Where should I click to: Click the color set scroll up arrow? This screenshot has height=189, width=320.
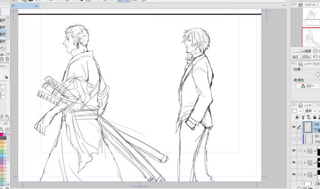(x=8, y=134)
